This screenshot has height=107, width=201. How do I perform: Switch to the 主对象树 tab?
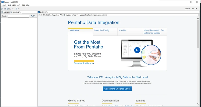point(6,12)
